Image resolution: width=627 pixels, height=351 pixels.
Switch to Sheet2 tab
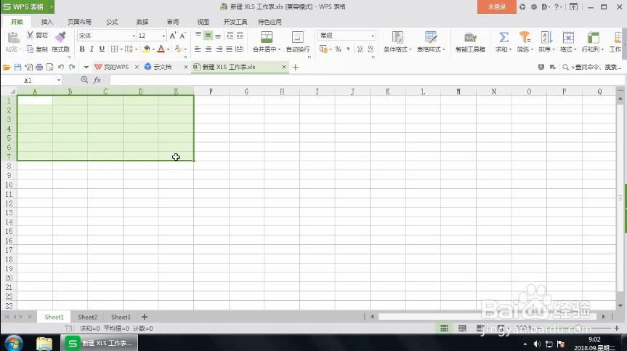(x=88, y=317)
